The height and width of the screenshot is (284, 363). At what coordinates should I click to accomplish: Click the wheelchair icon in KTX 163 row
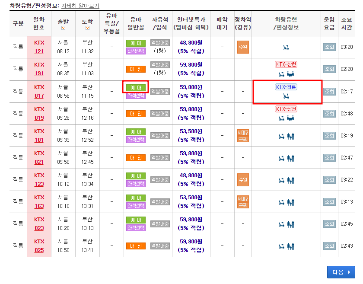(x=281, y=202)
